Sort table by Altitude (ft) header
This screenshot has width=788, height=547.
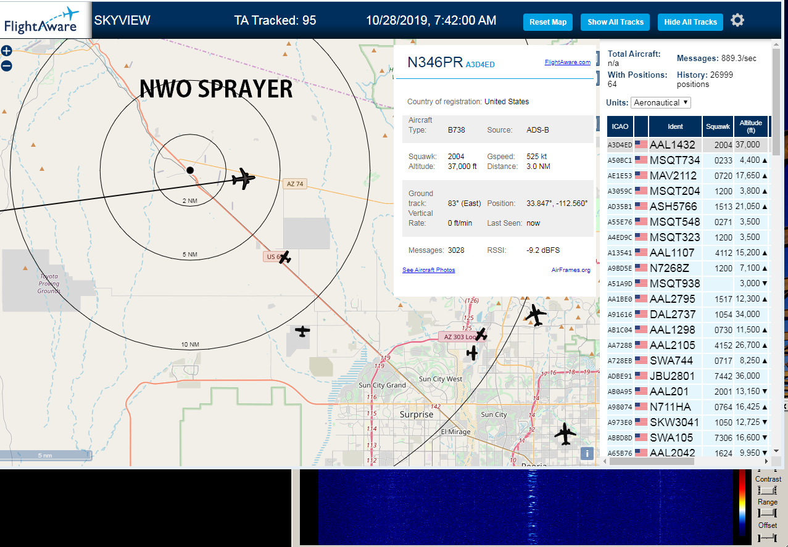click(752, 126)
